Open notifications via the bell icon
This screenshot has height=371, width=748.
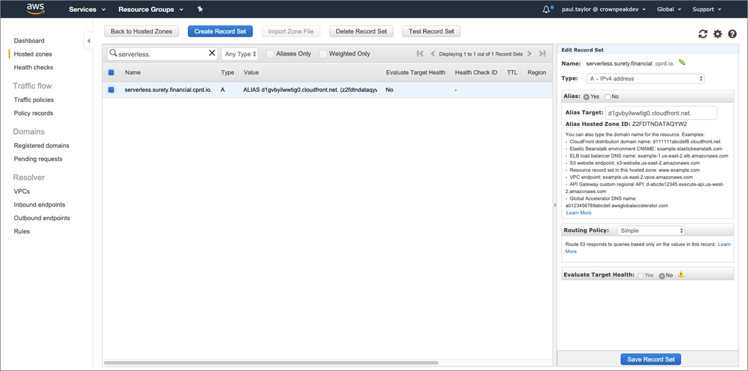(546, 9)
